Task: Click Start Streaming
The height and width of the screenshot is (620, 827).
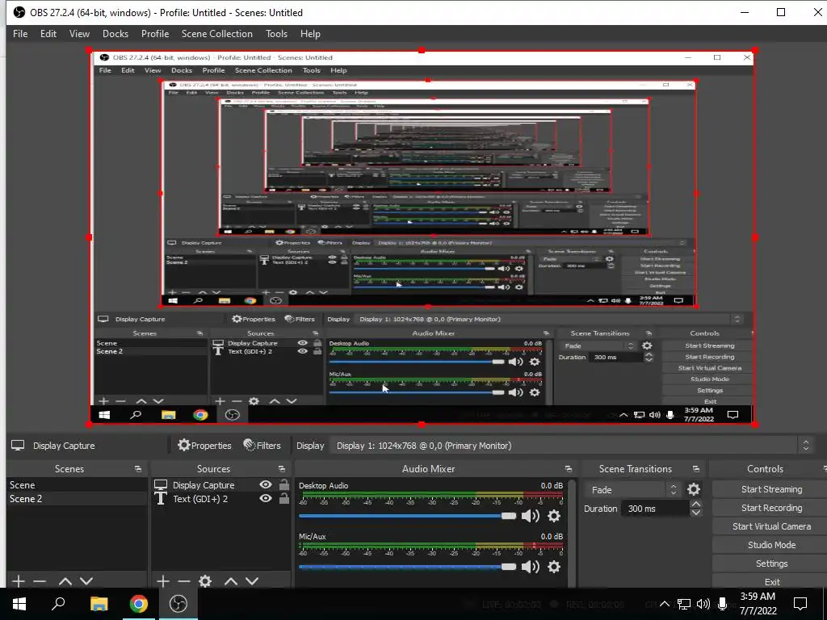Action: [x=771, y=489]
